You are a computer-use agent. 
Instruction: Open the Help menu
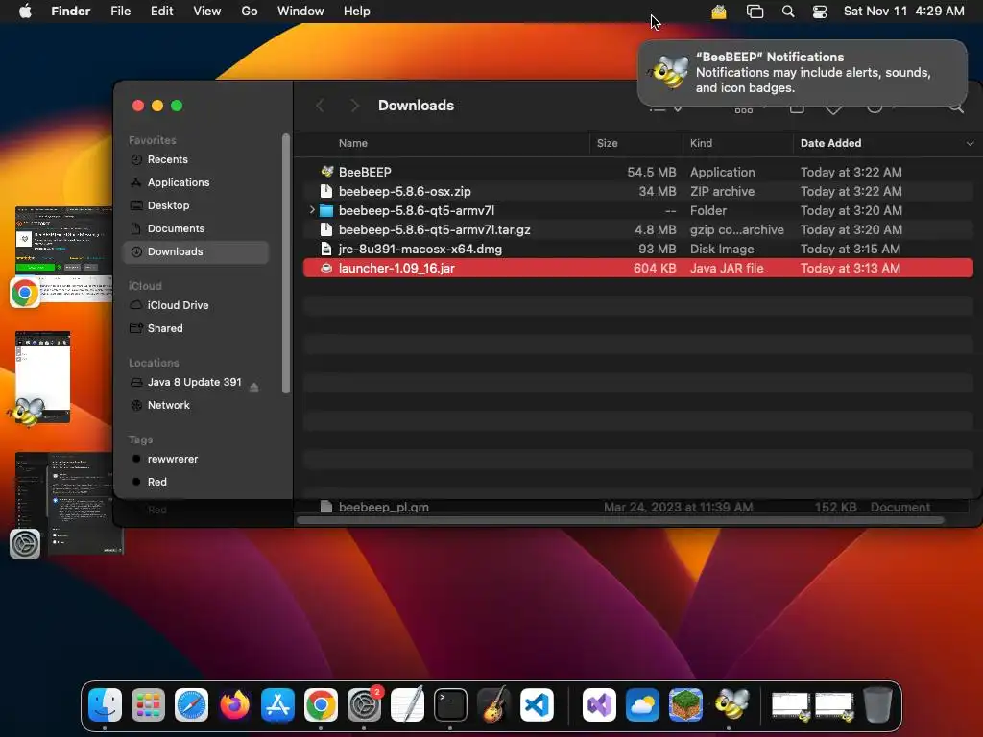357,12
